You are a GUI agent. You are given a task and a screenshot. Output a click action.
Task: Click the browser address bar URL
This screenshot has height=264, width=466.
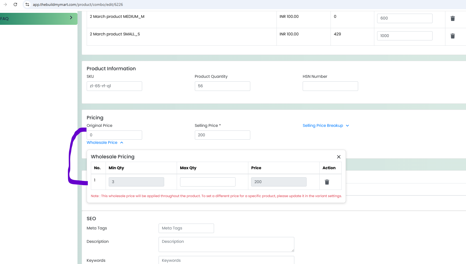tap(78, 4)
